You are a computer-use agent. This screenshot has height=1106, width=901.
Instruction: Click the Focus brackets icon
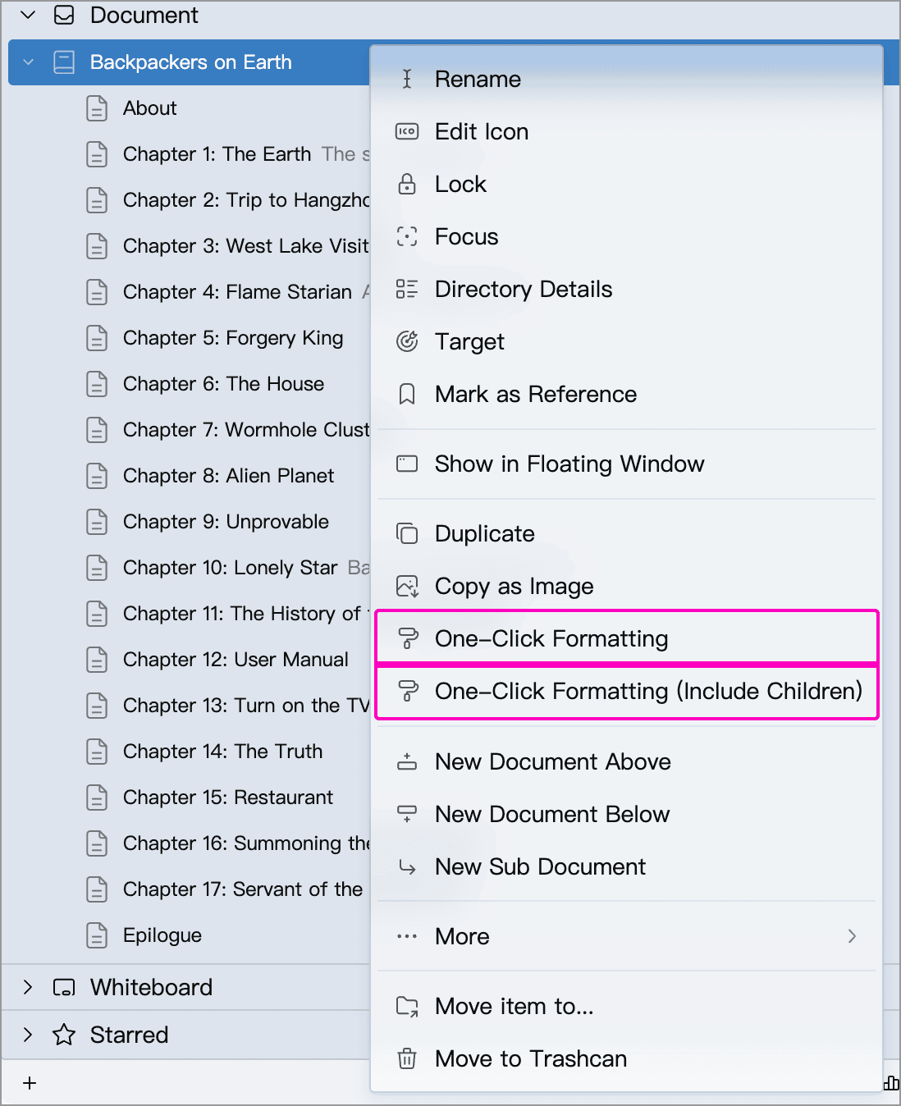407,236
